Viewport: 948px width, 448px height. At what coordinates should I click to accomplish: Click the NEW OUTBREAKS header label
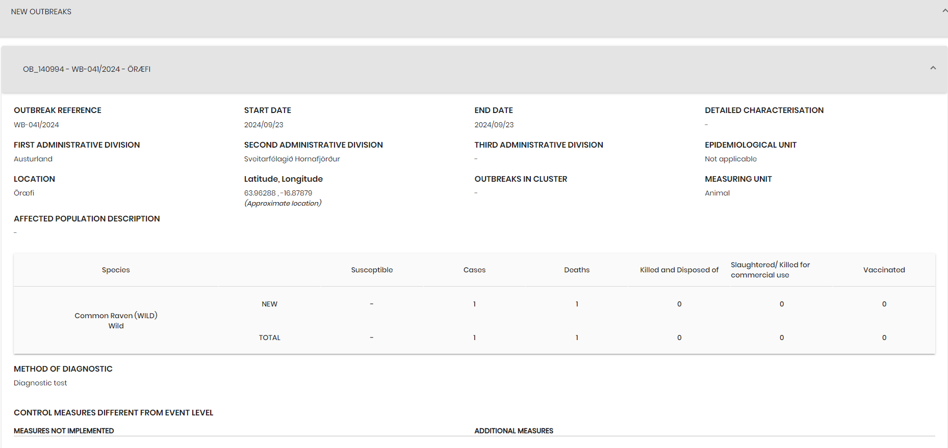click(41, 12)
